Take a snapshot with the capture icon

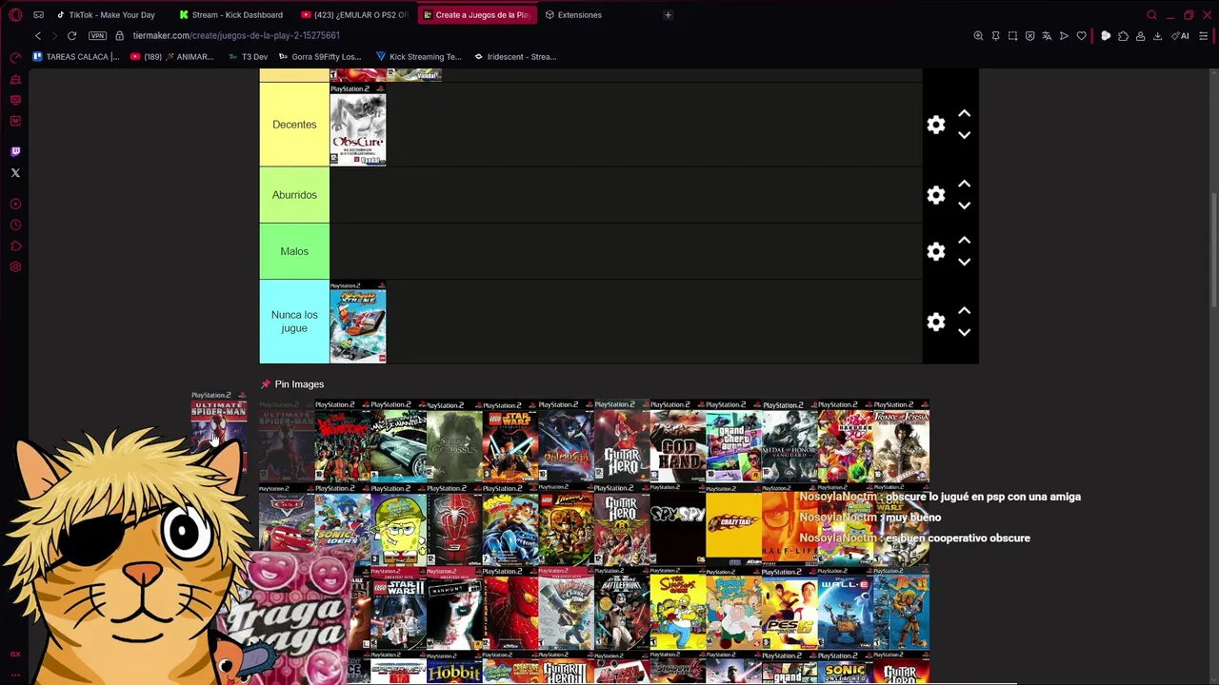(1012, 36)
